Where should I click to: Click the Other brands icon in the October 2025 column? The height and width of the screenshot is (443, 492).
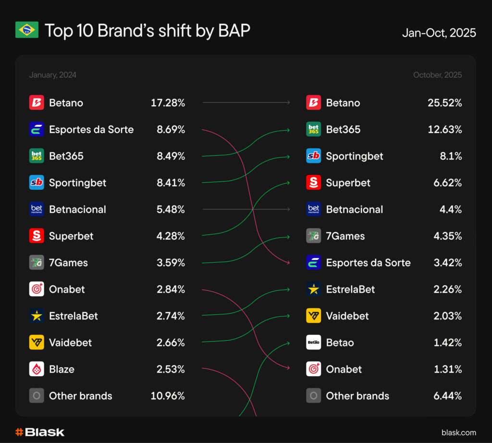coord(313,396)
